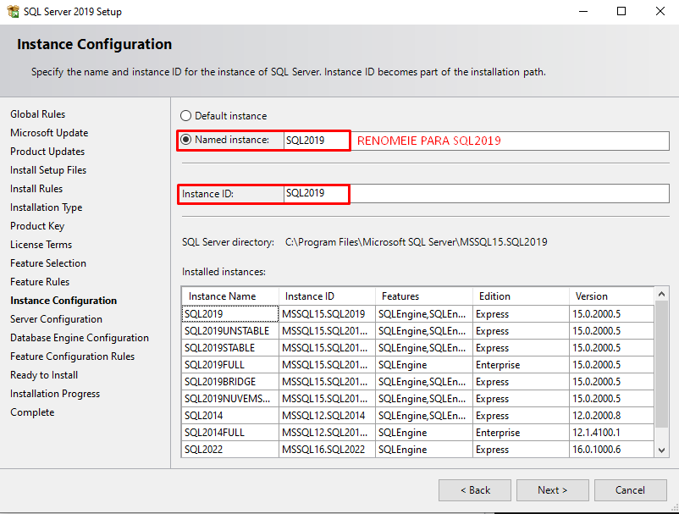
Task: Click Feature Configuration Rules step
Action: click(72, 356)
